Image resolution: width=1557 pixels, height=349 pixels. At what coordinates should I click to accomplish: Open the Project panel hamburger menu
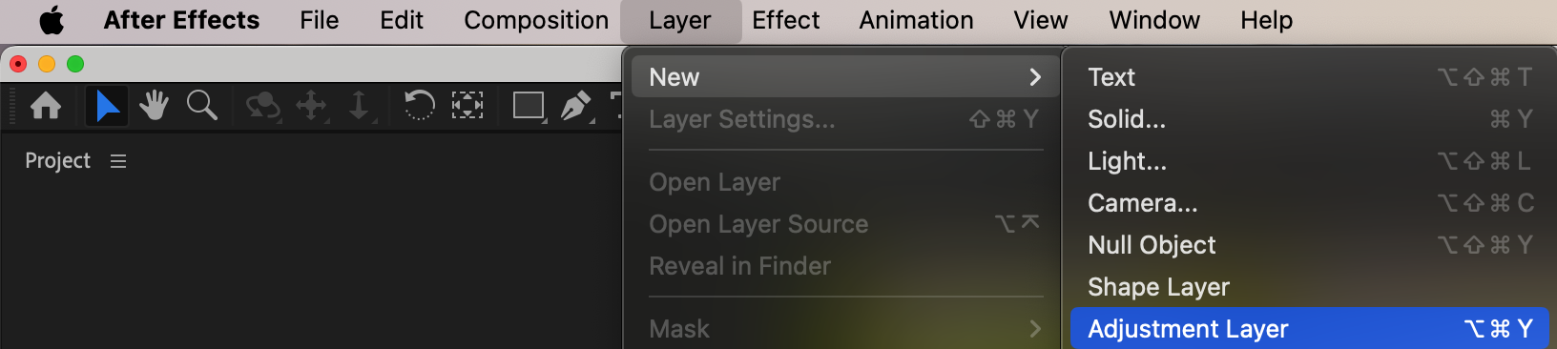(x=118, y=161)
